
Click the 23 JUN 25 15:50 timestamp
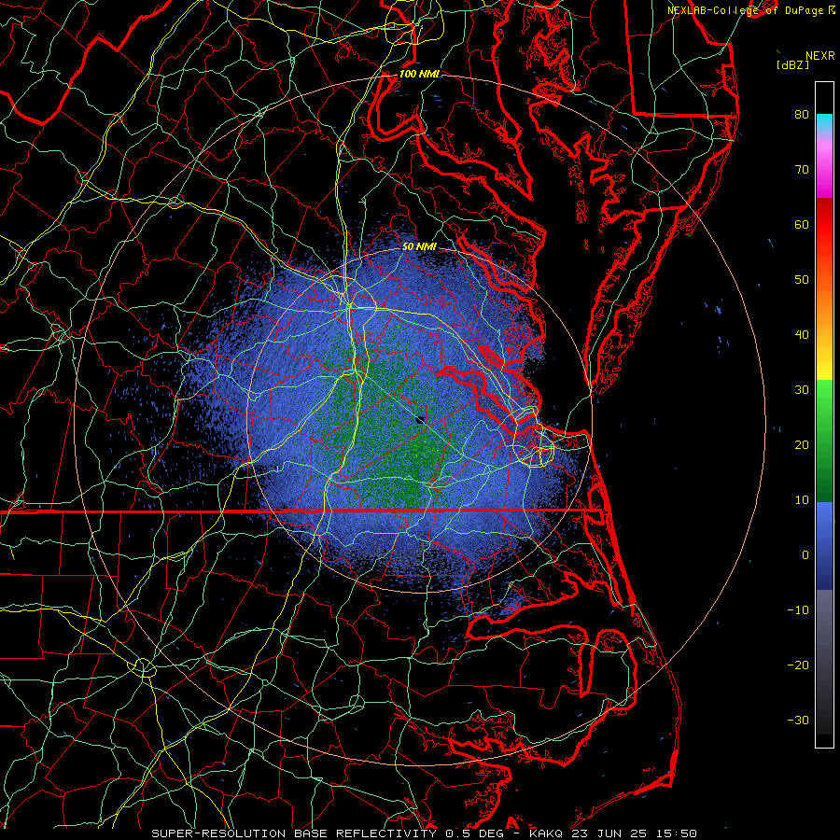pyautogui.click(x=636, y=833)
